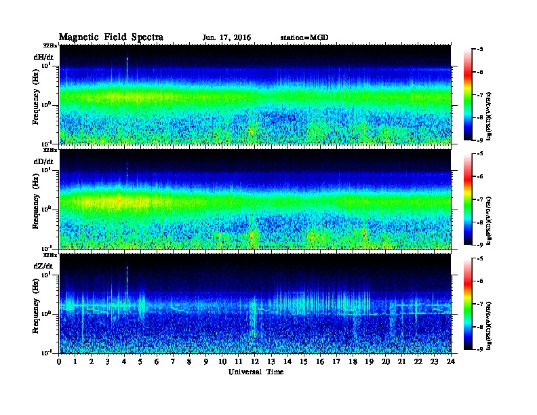The height and width of the screenshot is (415, 537).
Task: Click hour 5 on the time axis
Action: tap(140, 362)
